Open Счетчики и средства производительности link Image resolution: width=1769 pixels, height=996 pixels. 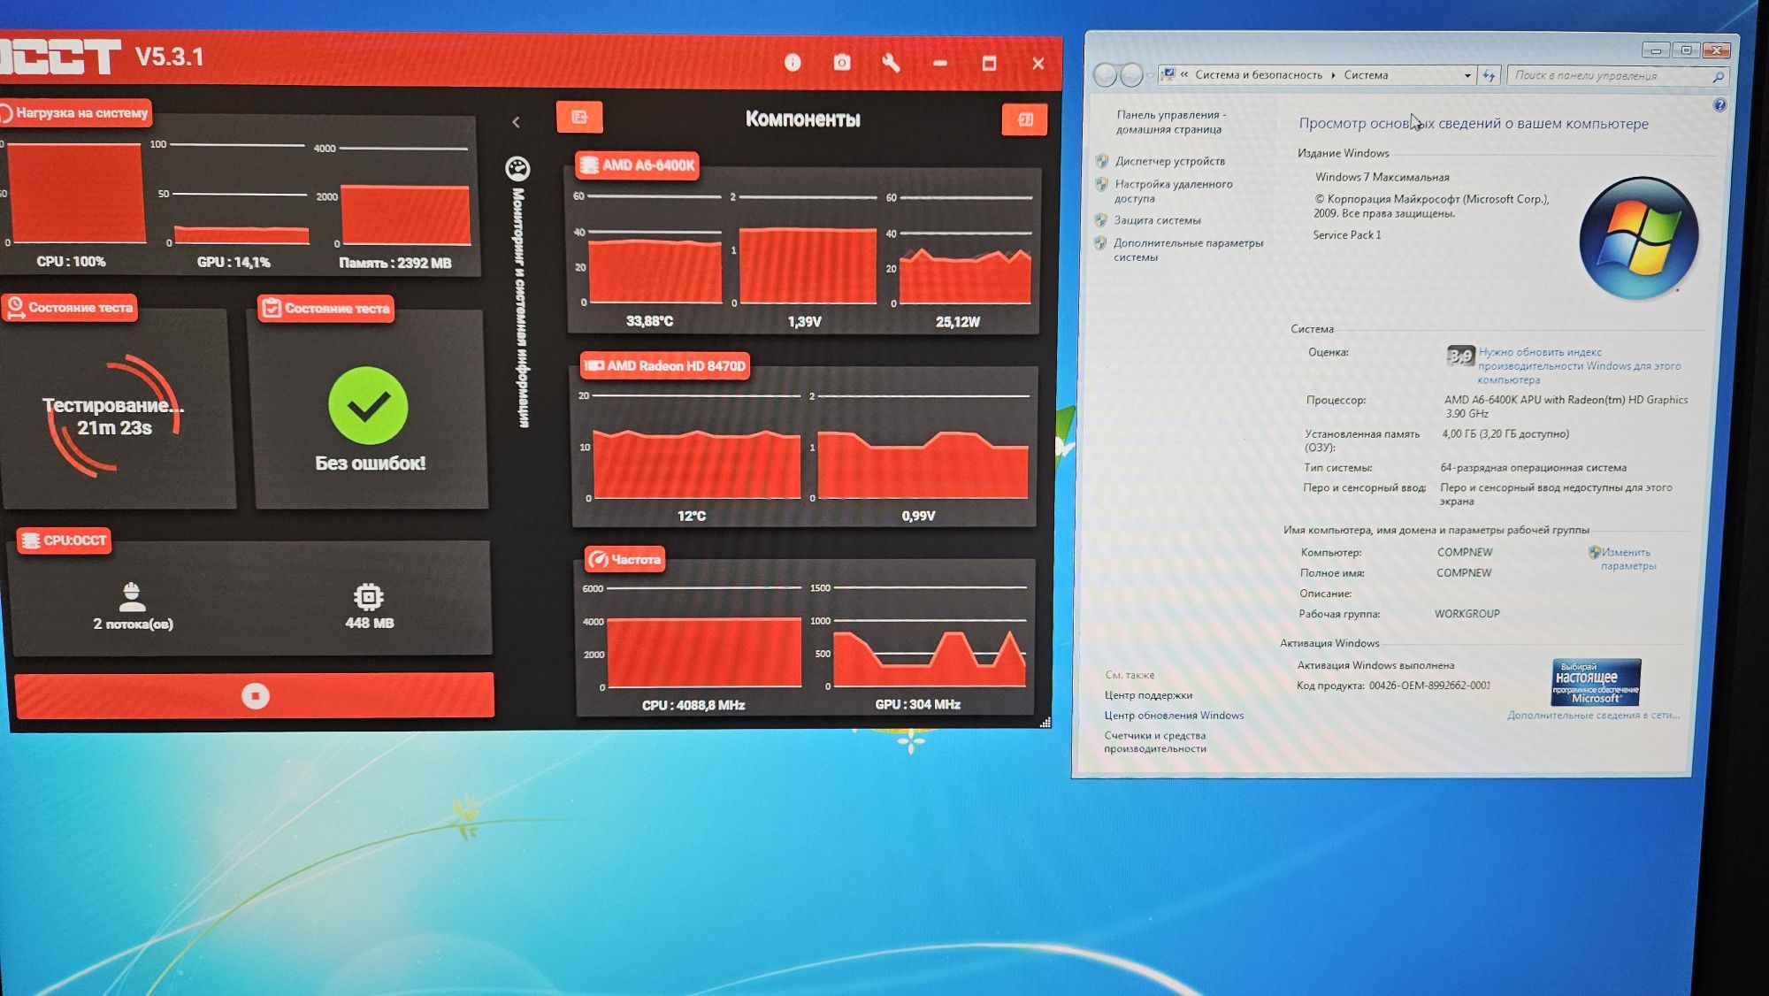(1155, 742)
